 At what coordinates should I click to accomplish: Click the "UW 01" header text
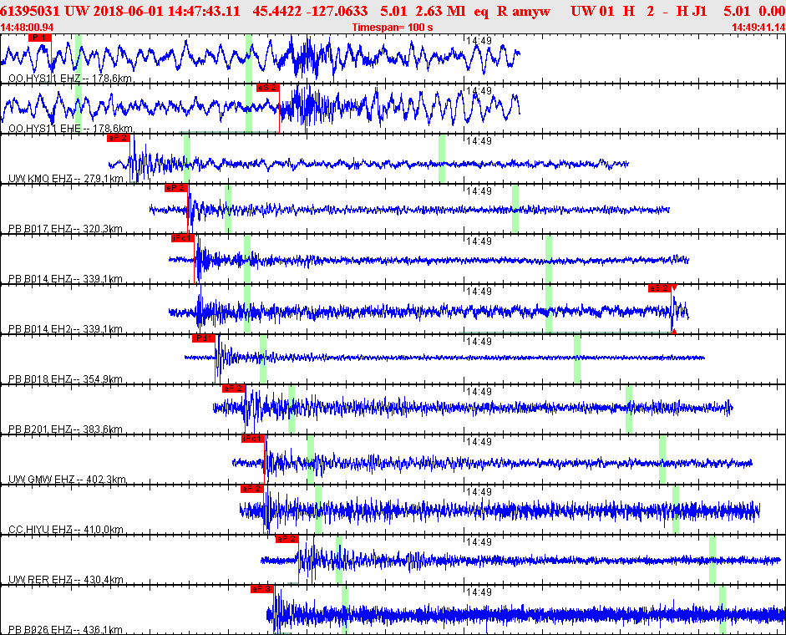pyautogui.click(x=592, y=11)
